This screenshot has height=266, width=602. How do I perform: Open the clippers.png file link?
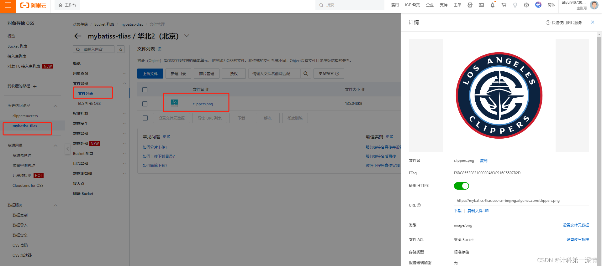click(203, 104)
